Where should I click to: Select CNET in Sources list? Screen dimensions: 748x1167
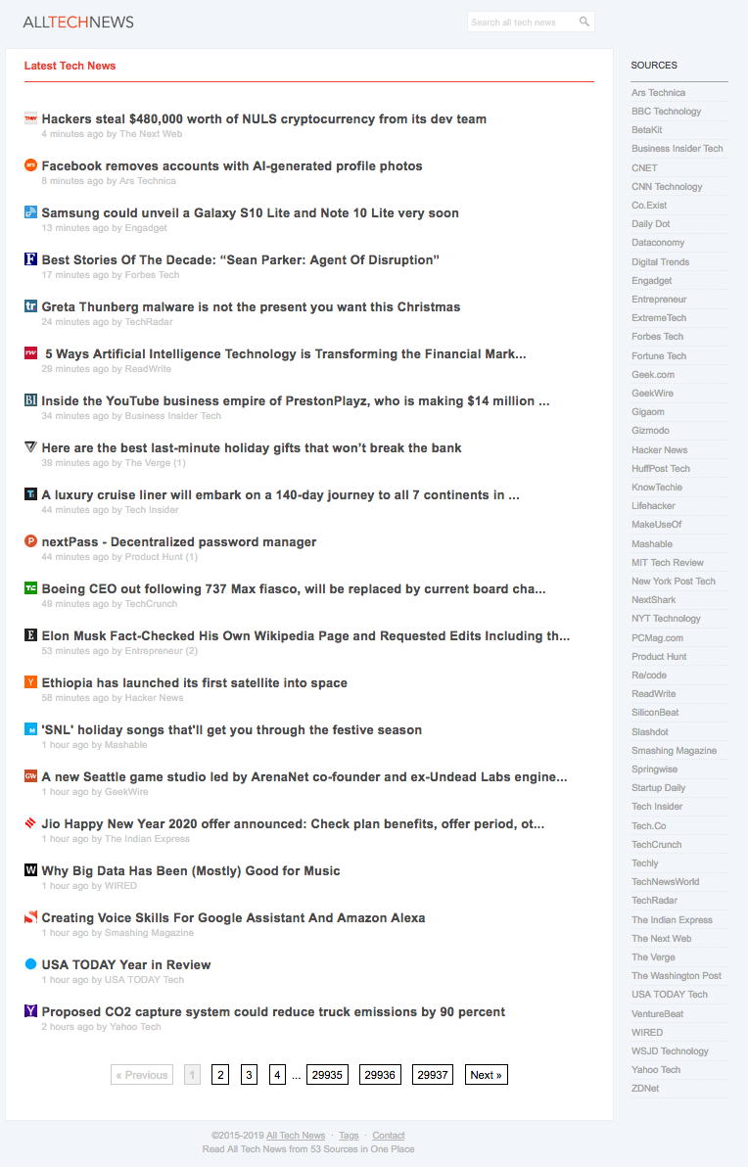coord(644,167)
